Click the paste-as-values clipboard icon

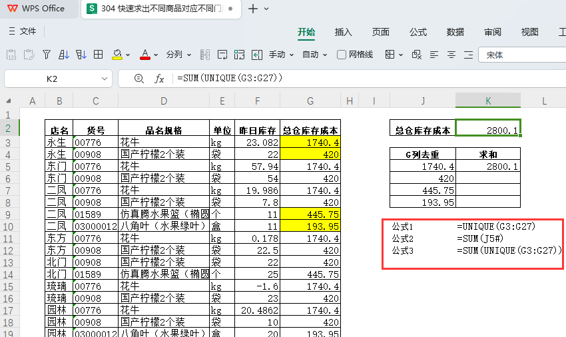[11, 55]
